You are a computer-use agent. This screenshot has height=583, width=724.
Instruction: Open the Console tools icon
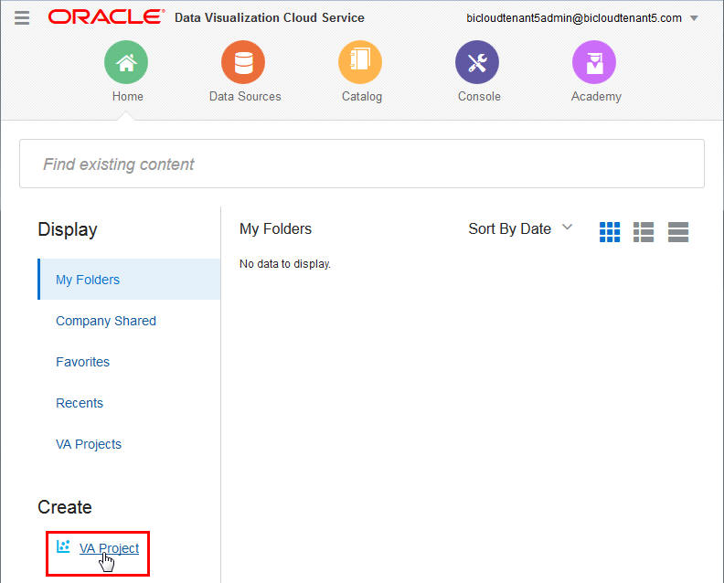(x=477, y=62)
